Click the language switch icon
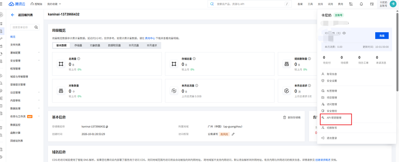The height and width of the screenshot is (162, 399). tap(351, 4)
